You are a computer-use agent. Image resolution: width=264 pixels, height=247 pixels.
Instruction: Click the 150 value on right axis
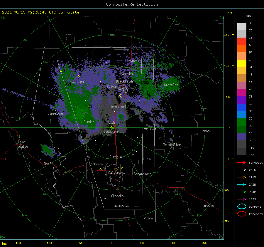[227, 35]
